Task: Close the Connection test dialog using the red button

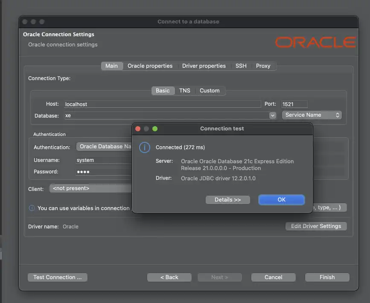Action: point(138,129)
